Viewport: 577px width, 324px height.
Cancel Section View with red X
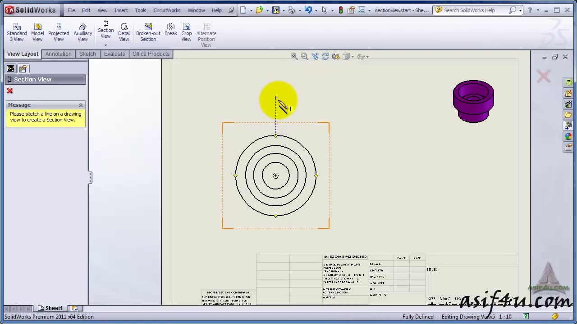tap(9, 91)
